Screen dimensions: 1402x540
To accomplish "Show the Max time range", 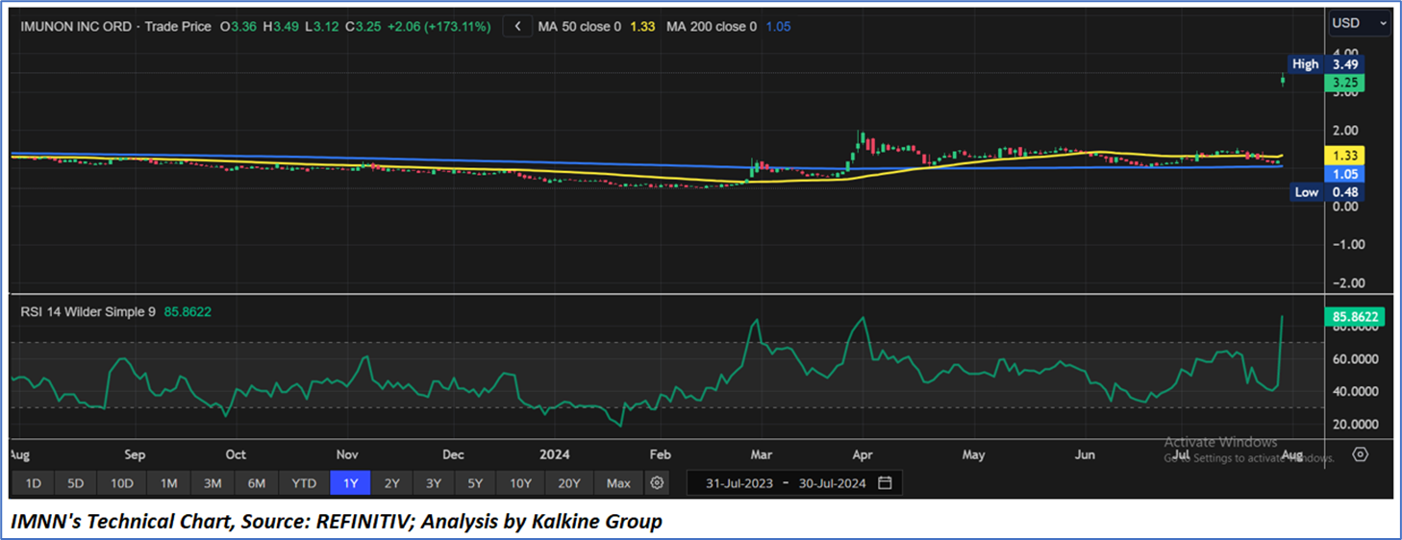I will [618, 482].
